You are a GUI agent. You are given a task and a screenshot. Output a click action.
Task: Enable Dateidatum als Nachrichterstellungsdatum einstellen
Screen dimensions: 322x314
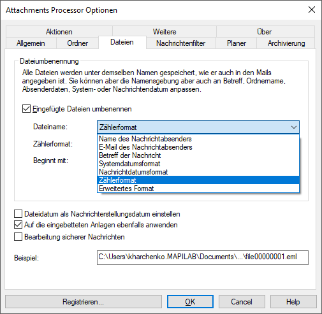(18, 214)
